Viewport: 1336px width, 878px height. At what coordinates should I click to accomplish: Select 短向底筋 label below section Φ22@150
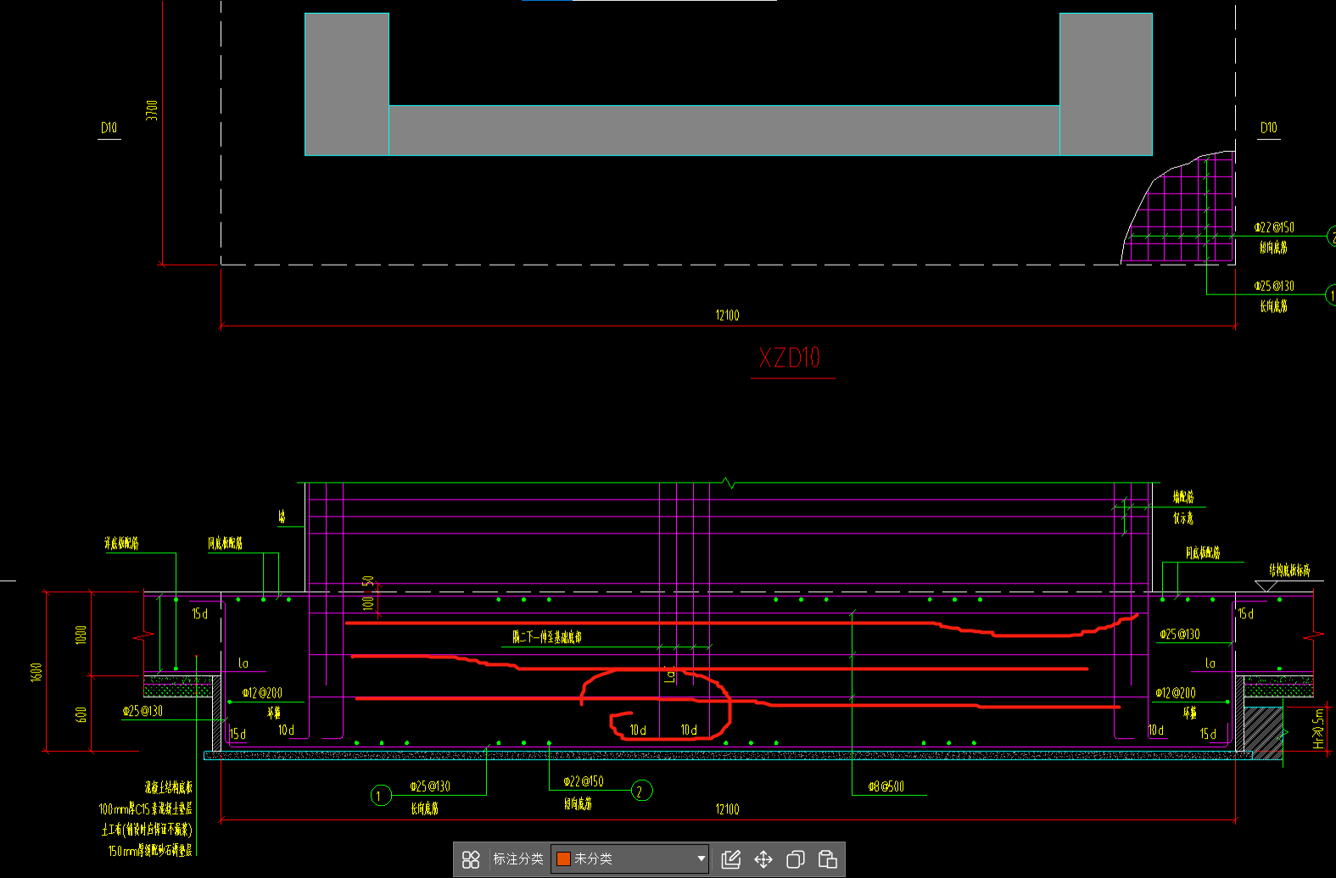(579, 803)
